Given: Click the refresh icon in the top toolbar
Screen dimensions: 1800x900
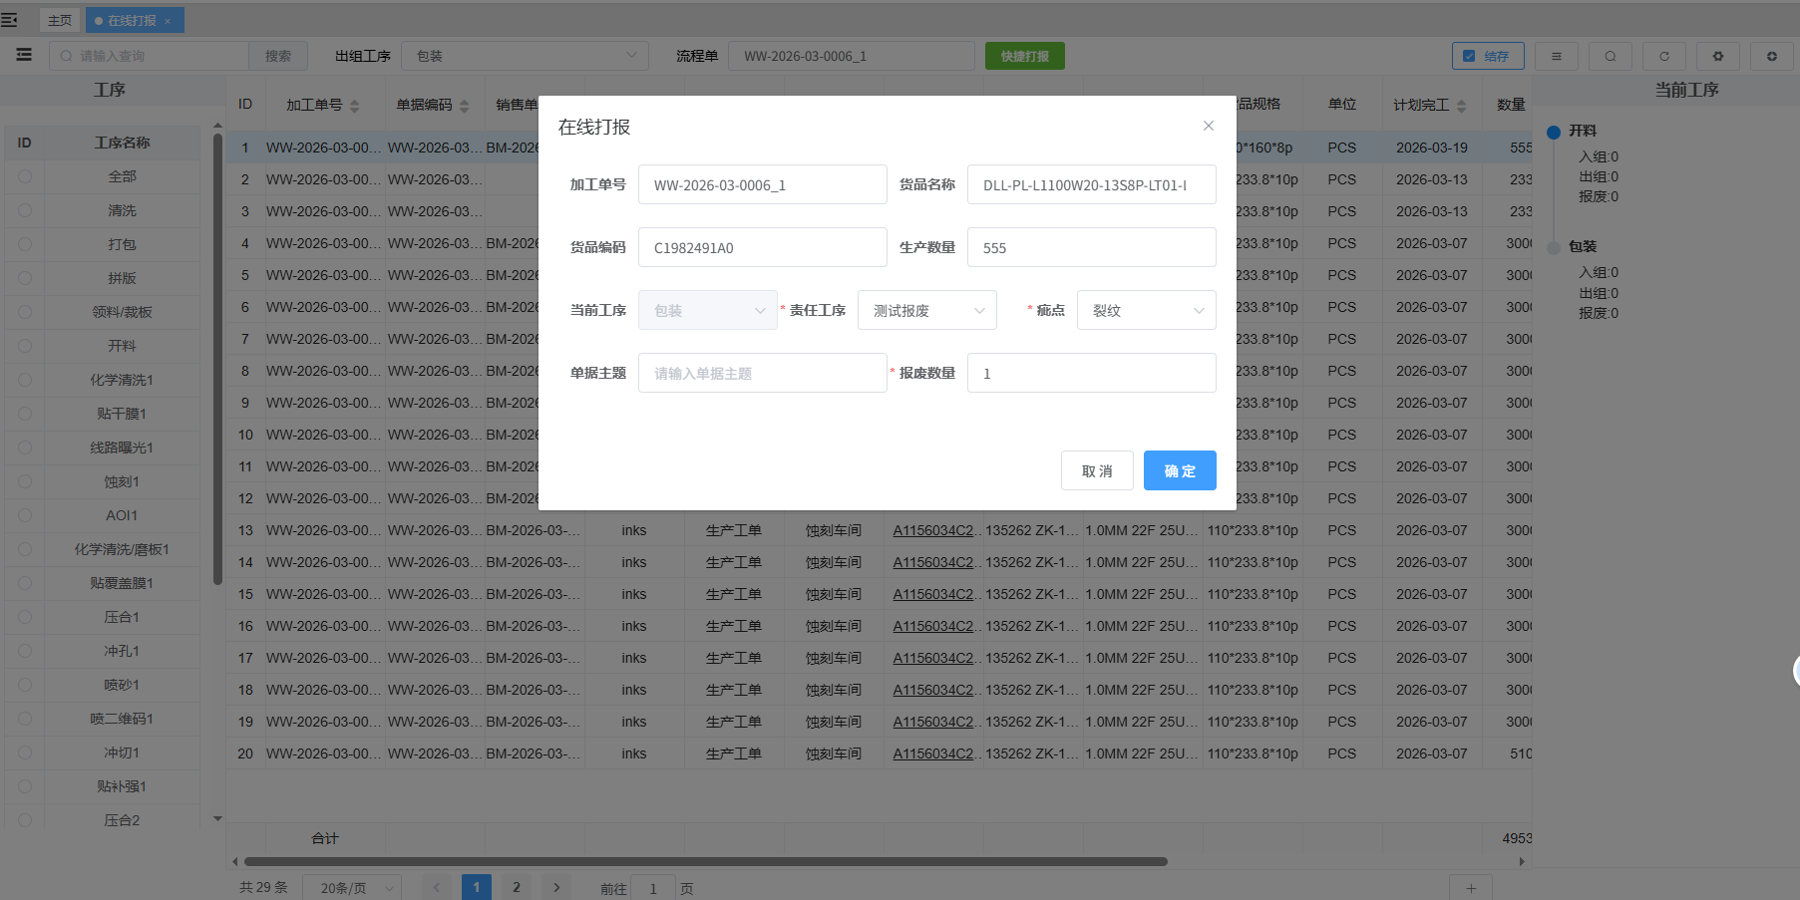Looking at the screenshot, I should [1663, 57].
